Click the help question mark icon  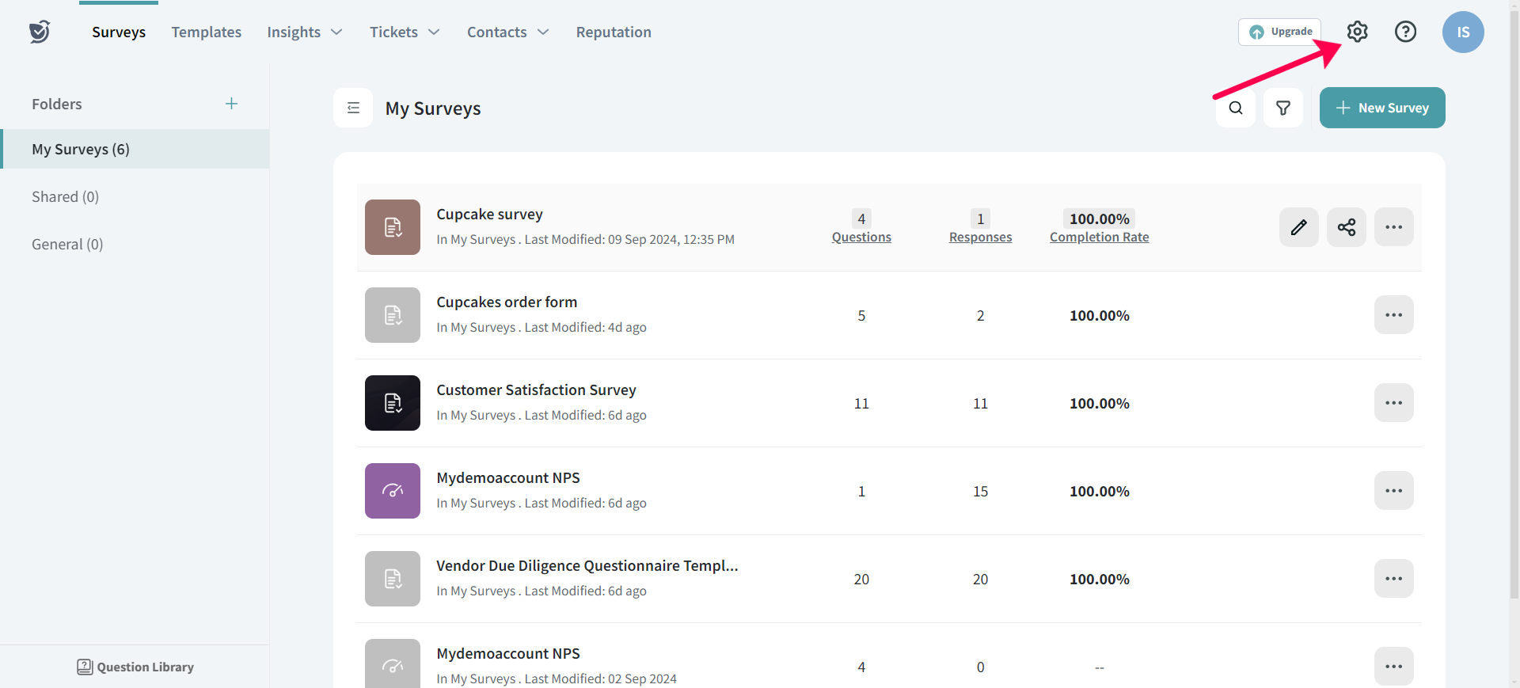[x=1405, y=32]
